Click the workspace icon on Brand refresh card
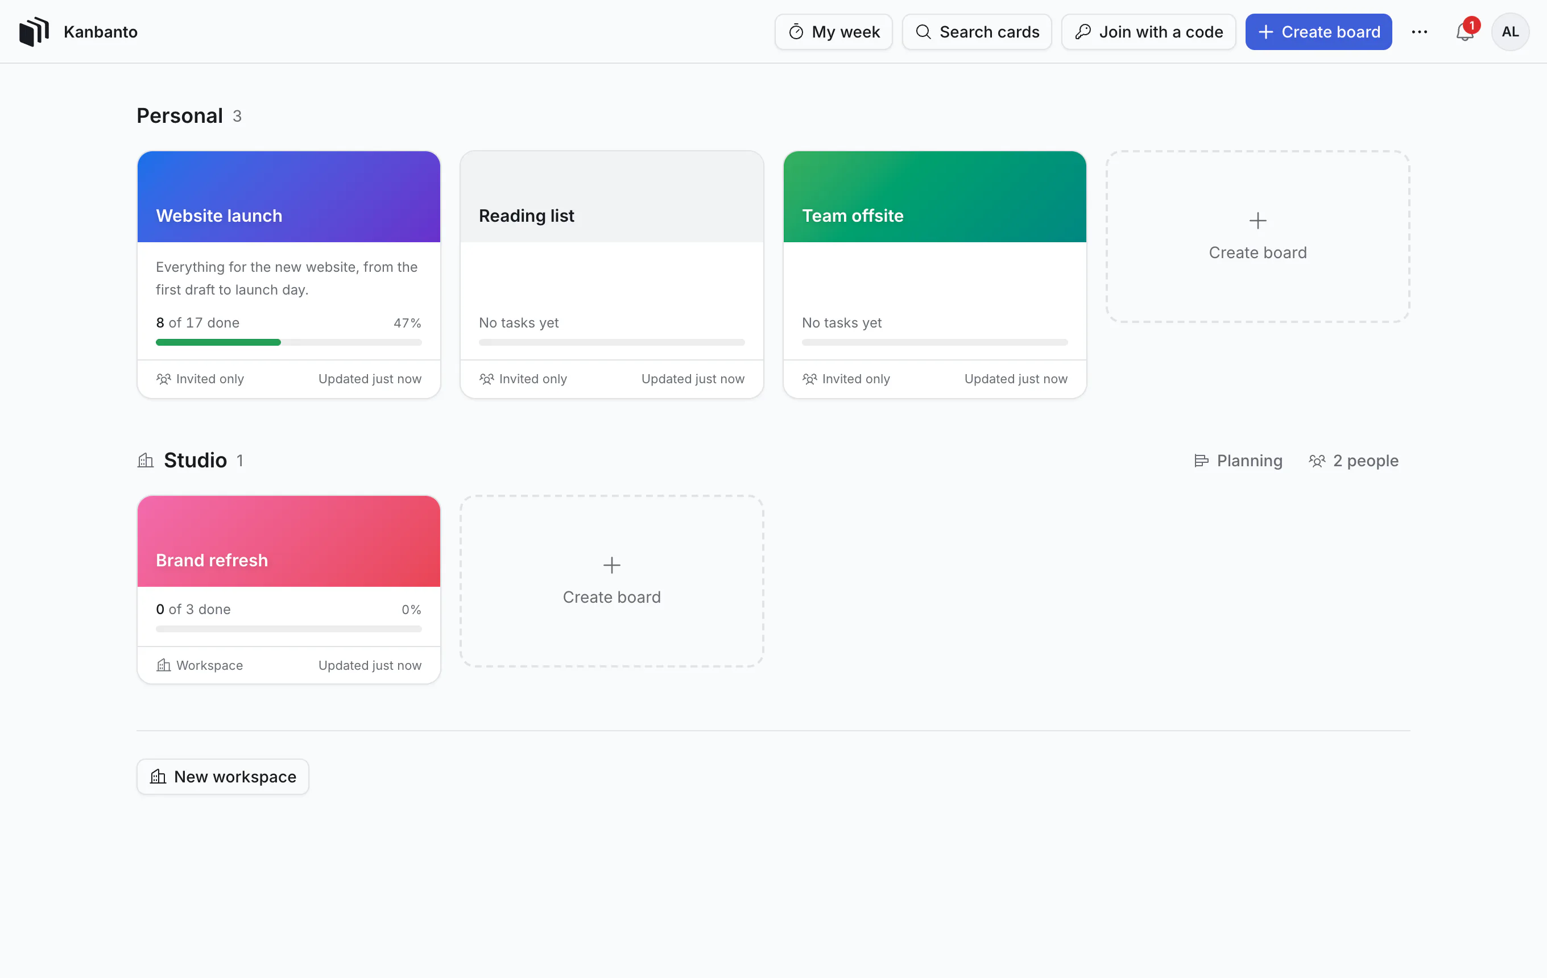The image size is (1547, 978). [164, 665]
